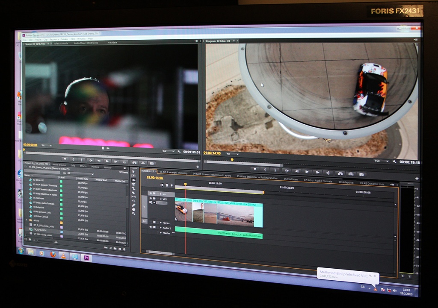Select the Slip tool
Screen dimensions: 438x308
click(x=133, y=197)
